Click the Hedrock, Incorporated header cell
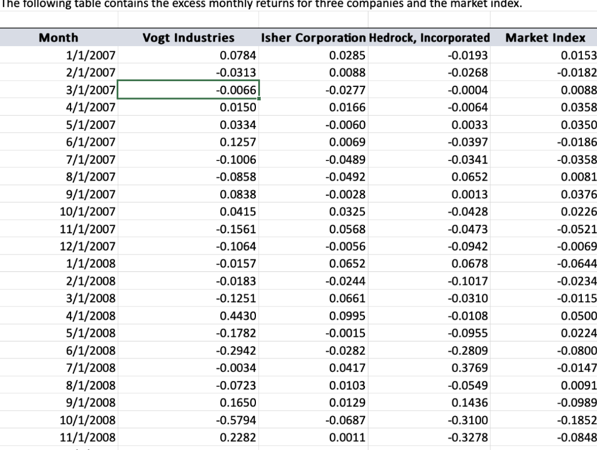 [430, 37]
